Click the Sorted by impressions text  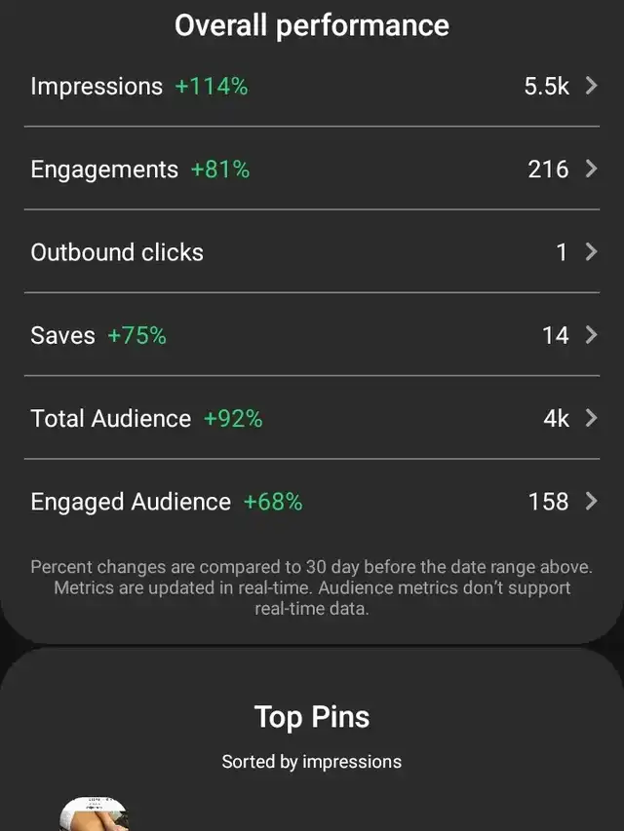312,762
